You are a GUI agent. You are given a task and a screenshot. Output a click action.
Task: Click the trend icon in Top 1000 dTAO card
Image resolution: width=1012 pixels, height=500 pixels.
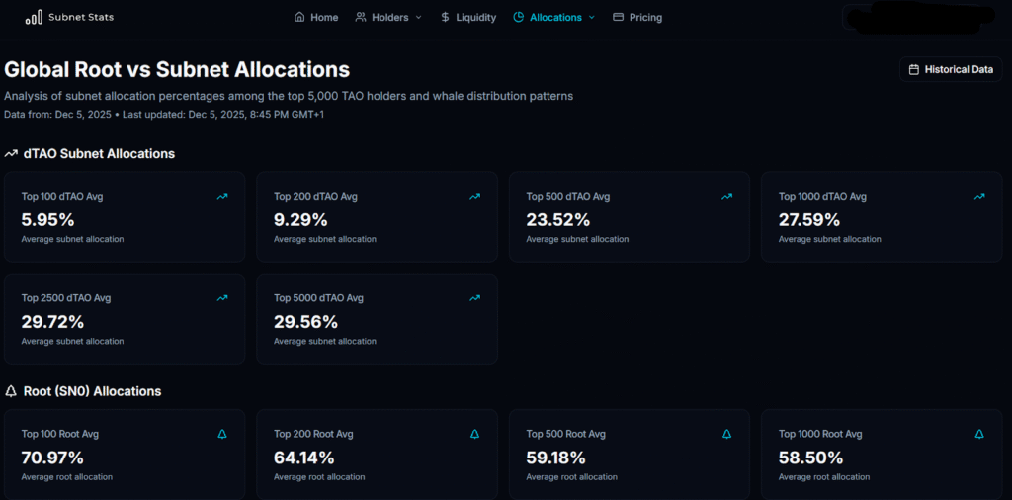point(979,197)
